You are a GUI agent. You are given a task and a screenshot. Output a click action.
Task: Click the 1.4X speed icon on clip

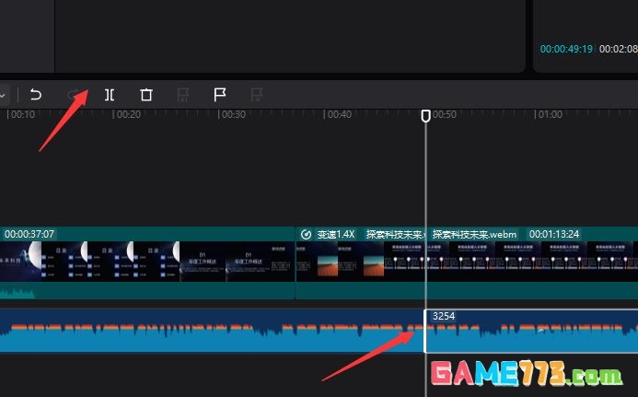coord(306,234)
